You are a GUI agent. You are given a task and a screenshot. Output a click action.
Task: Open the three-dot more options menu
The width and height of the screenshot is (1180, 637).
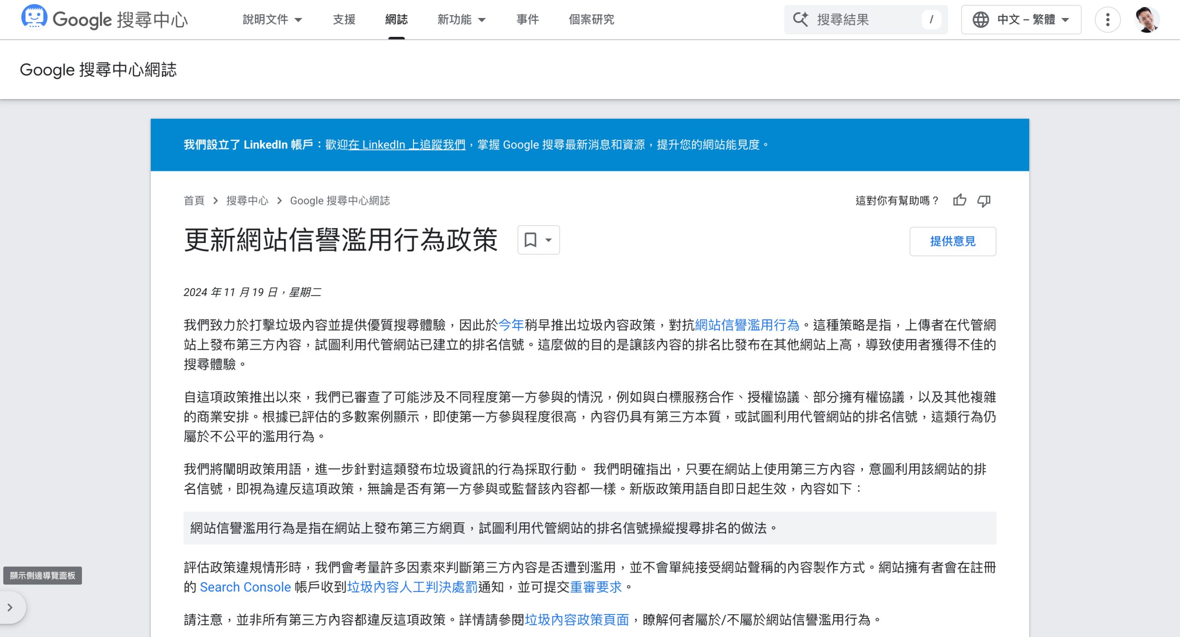click(1107, 20)
